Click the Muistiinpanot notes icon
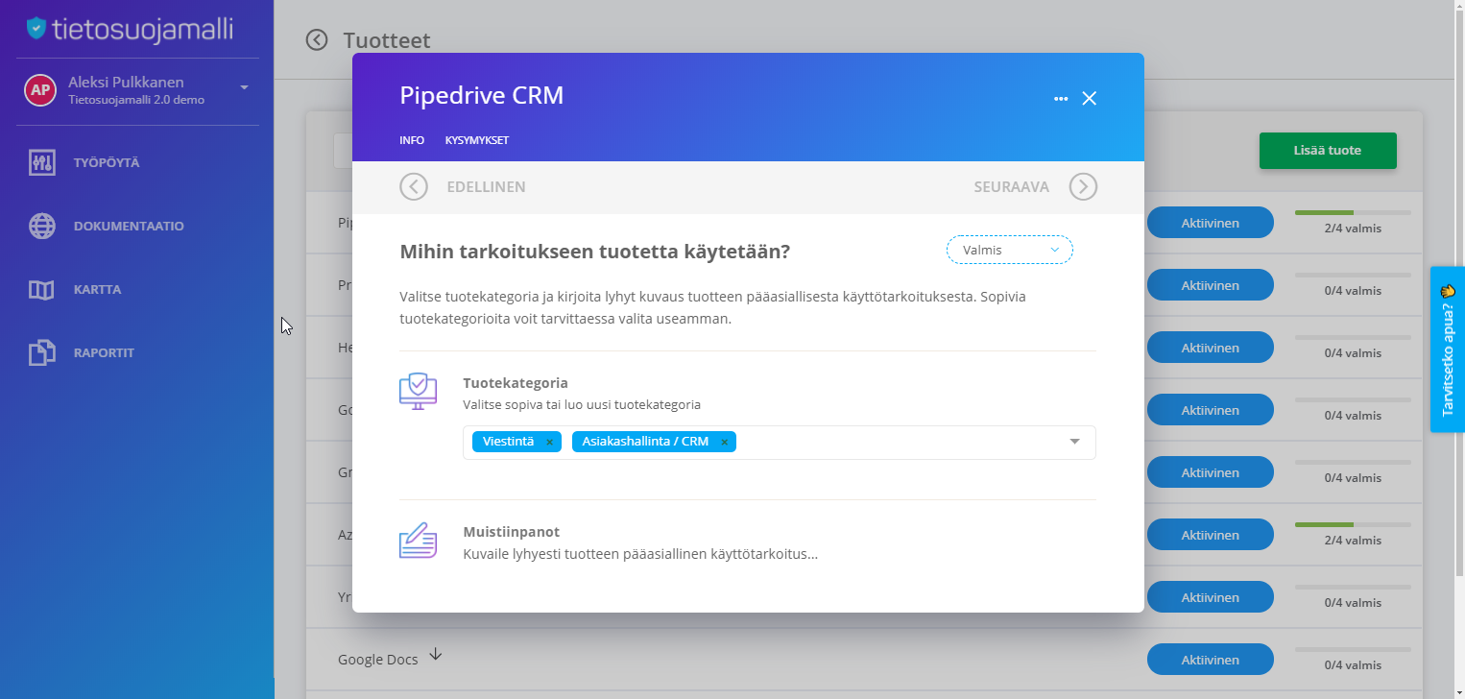 [418, 541]
